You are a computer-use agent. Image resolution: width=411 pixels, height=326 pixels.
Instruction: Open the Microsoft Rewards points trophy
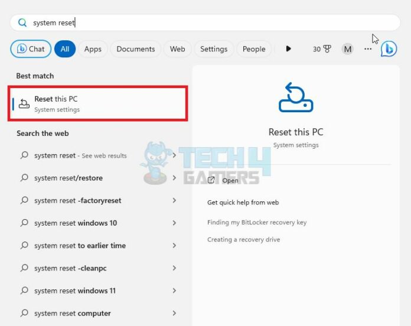click(x=321, y=49)
